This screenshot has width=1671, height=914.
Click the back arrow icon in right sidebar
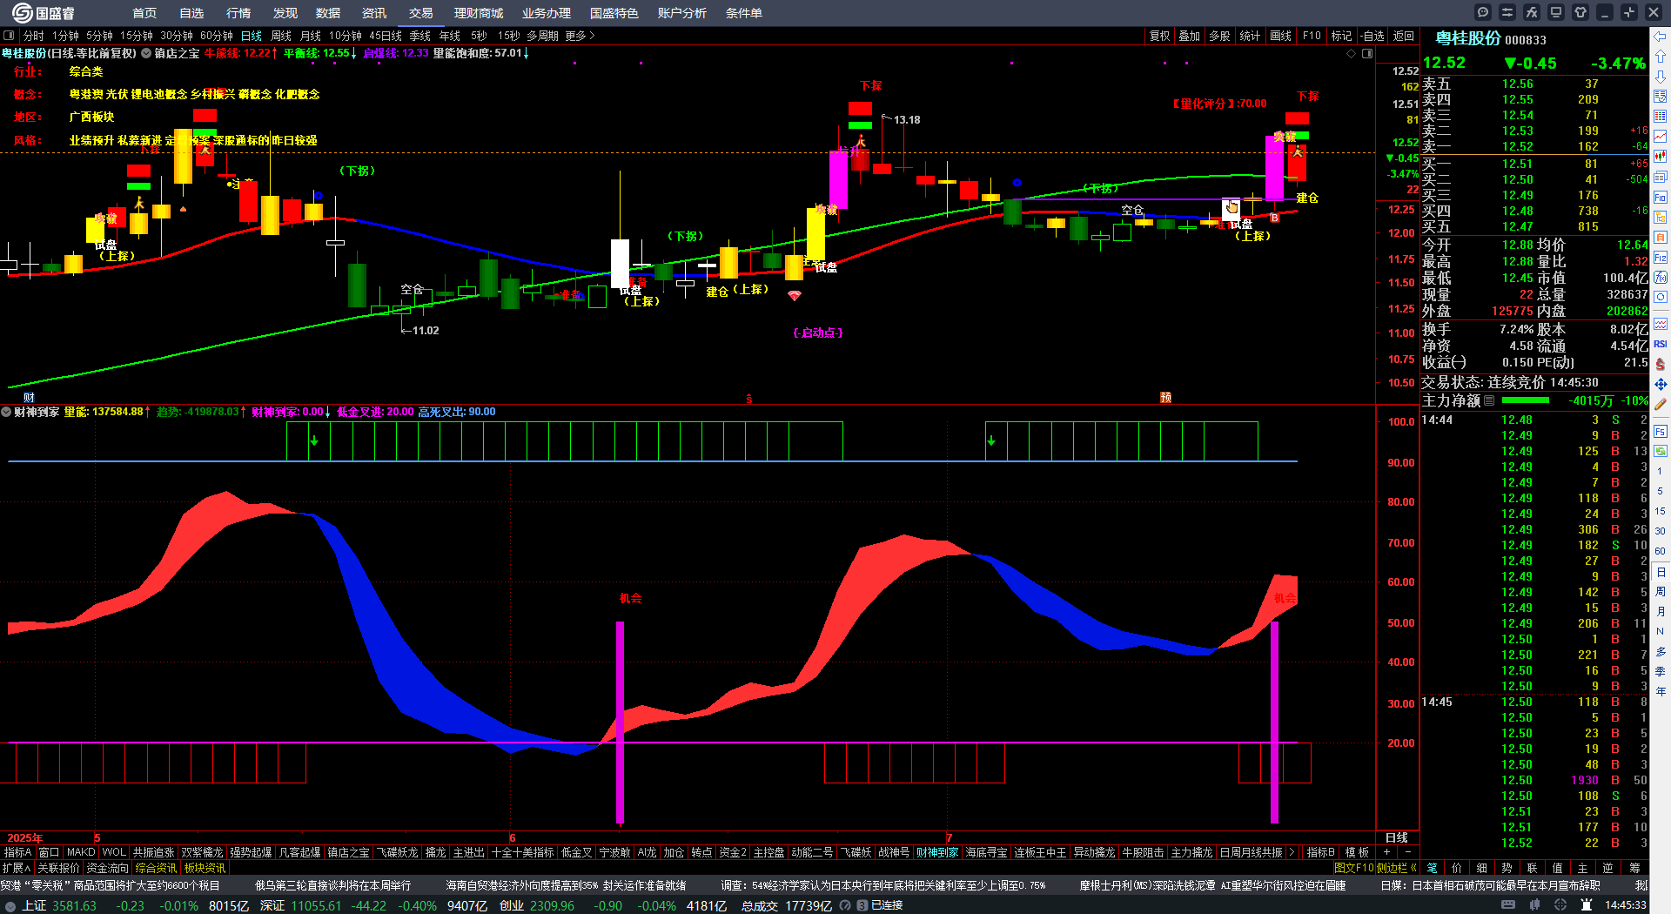tap(1661, 37)
